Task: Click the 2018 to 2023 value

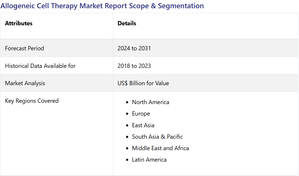Action: [x=134, y=66]
